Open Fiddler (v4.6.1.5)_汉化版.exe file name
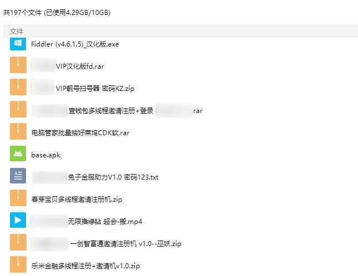358x276 pixels. [x=75, y=44]
